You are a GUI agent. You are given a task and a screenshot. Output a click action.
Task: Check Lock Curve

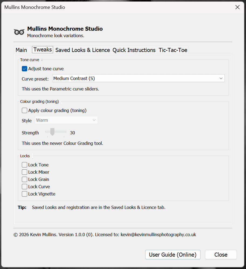coord(25,186)
